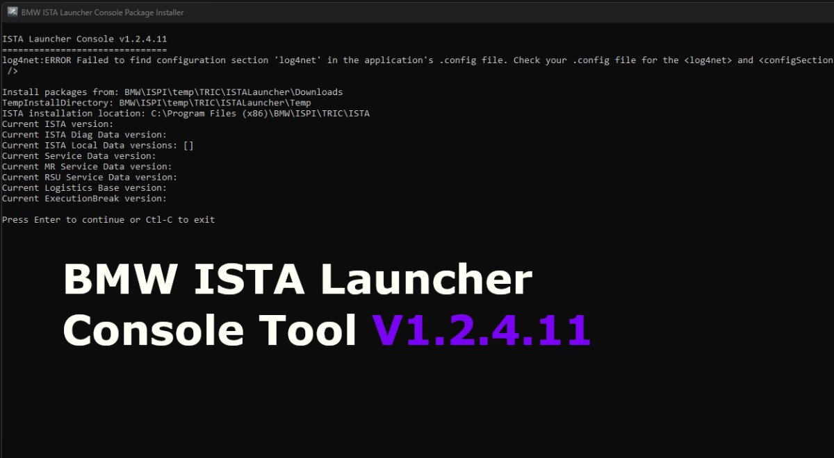Click the TempInstallDirectory path line
The image size is (834, 458).
coord(156,103)
